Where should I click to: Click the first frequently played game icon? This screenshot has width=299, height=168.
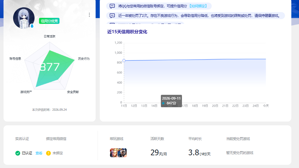[x=114, y=153]
